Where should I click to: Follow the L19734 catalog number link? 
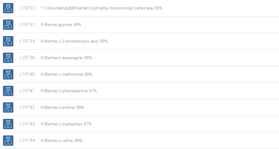click(27, 41)
